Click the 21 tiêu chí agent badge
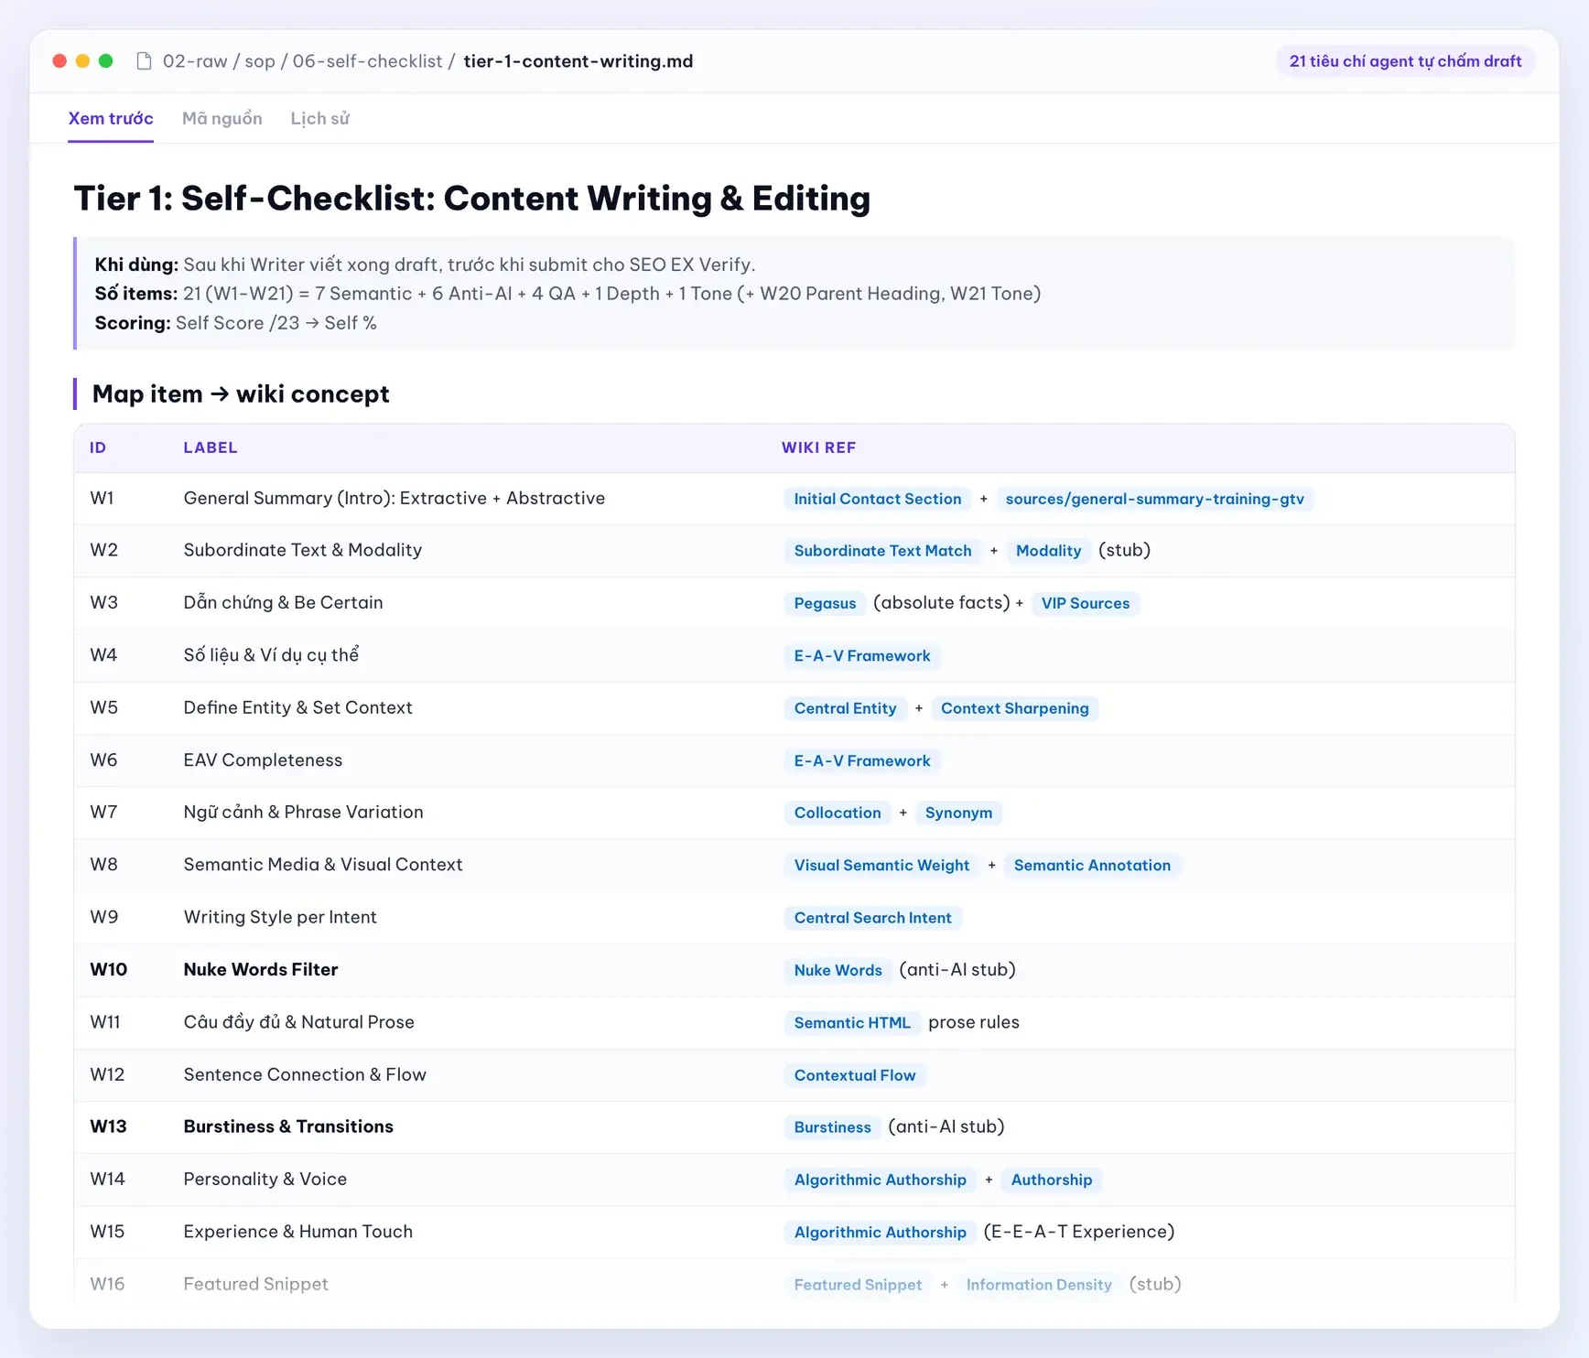This screenshot has height=1358, width=1589. (x=1405, y=61)
